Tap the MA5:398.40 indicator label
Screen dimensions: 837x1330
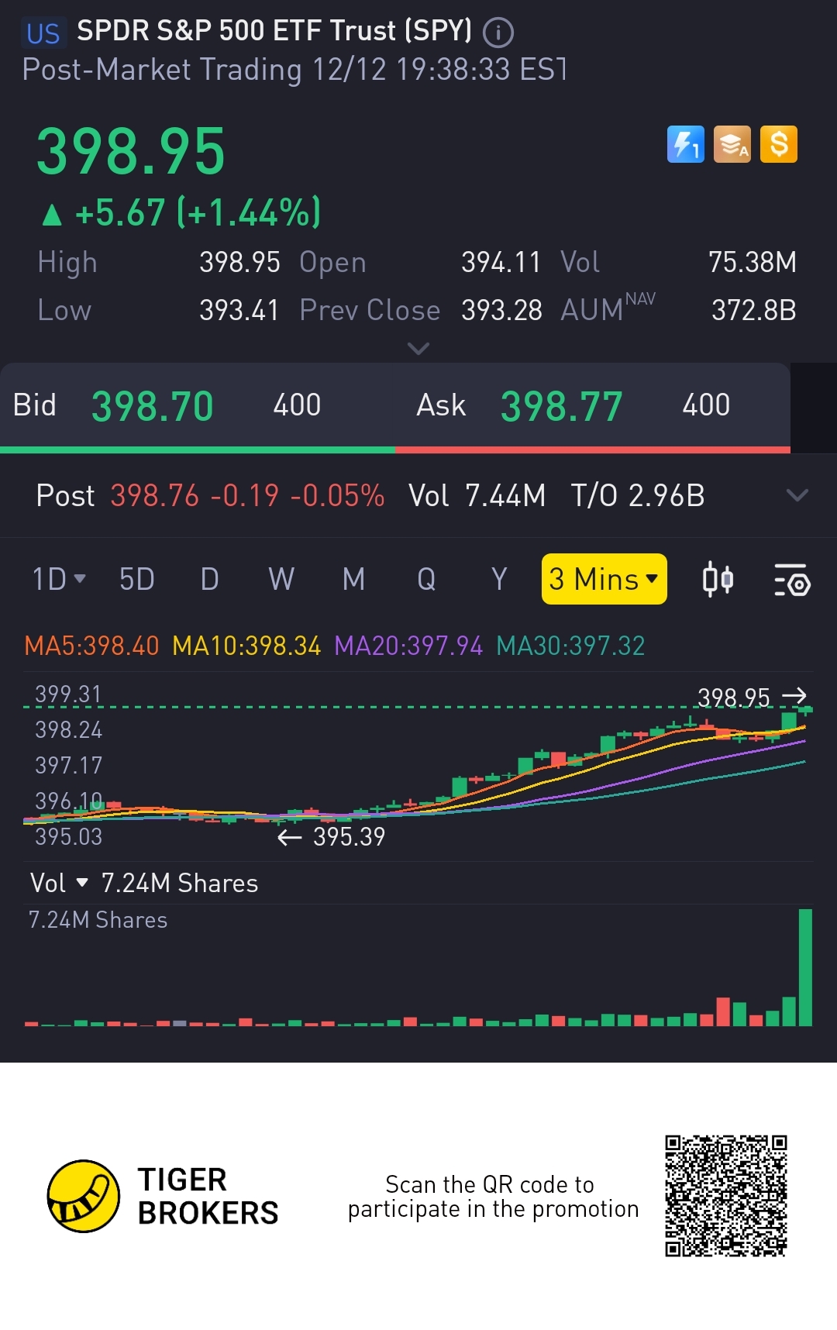click(x=91, y=646)
